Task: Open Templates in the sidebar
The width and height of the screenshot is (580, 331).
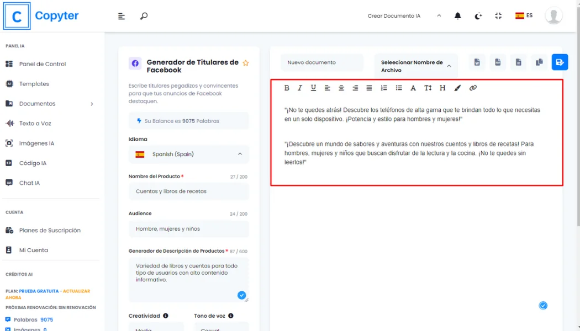Action: click(34, 84)
